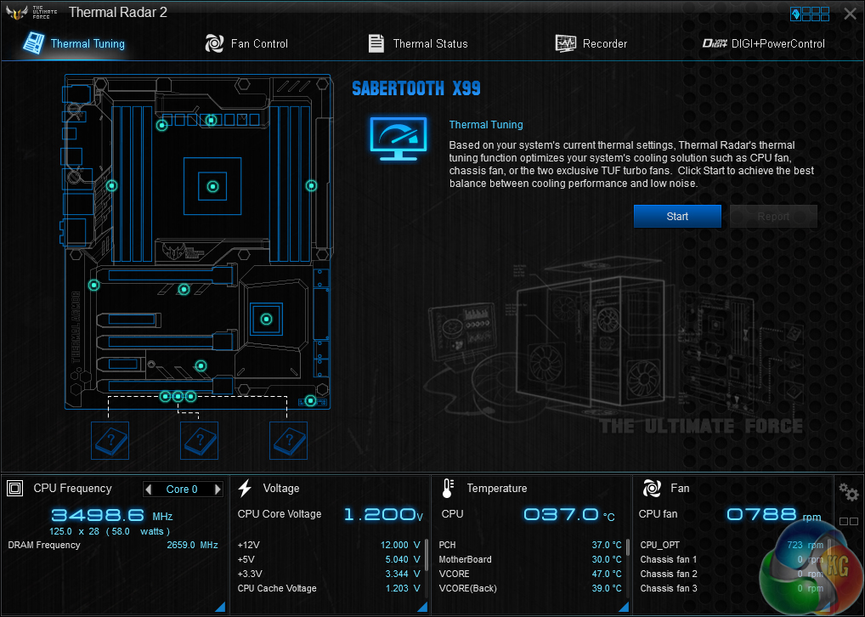The width and height of the screenshot is (865, 617).
Task: Click the Start button to begin thermal tuning
Action: [677, 217]
